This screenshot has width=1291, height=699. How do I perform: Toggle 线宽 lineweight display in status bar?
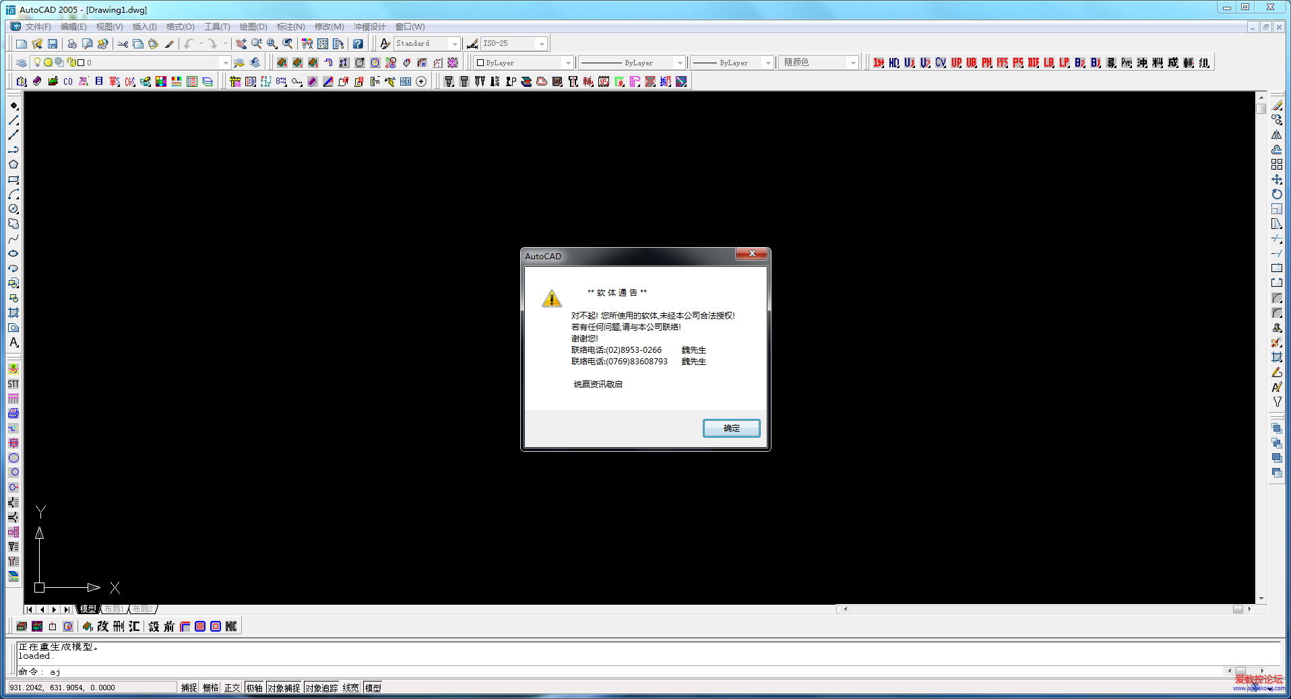point(351,688)
